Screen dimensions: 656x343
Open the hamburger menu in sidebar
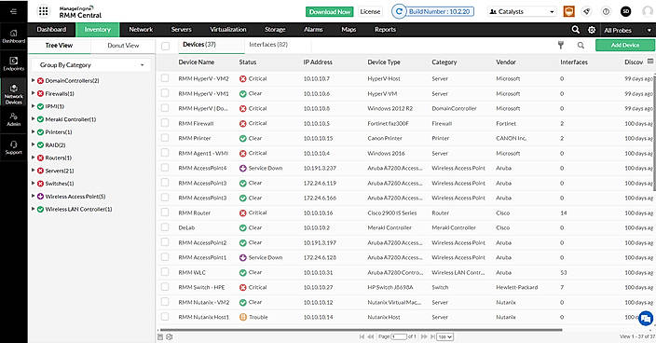(x=13, y=11)
